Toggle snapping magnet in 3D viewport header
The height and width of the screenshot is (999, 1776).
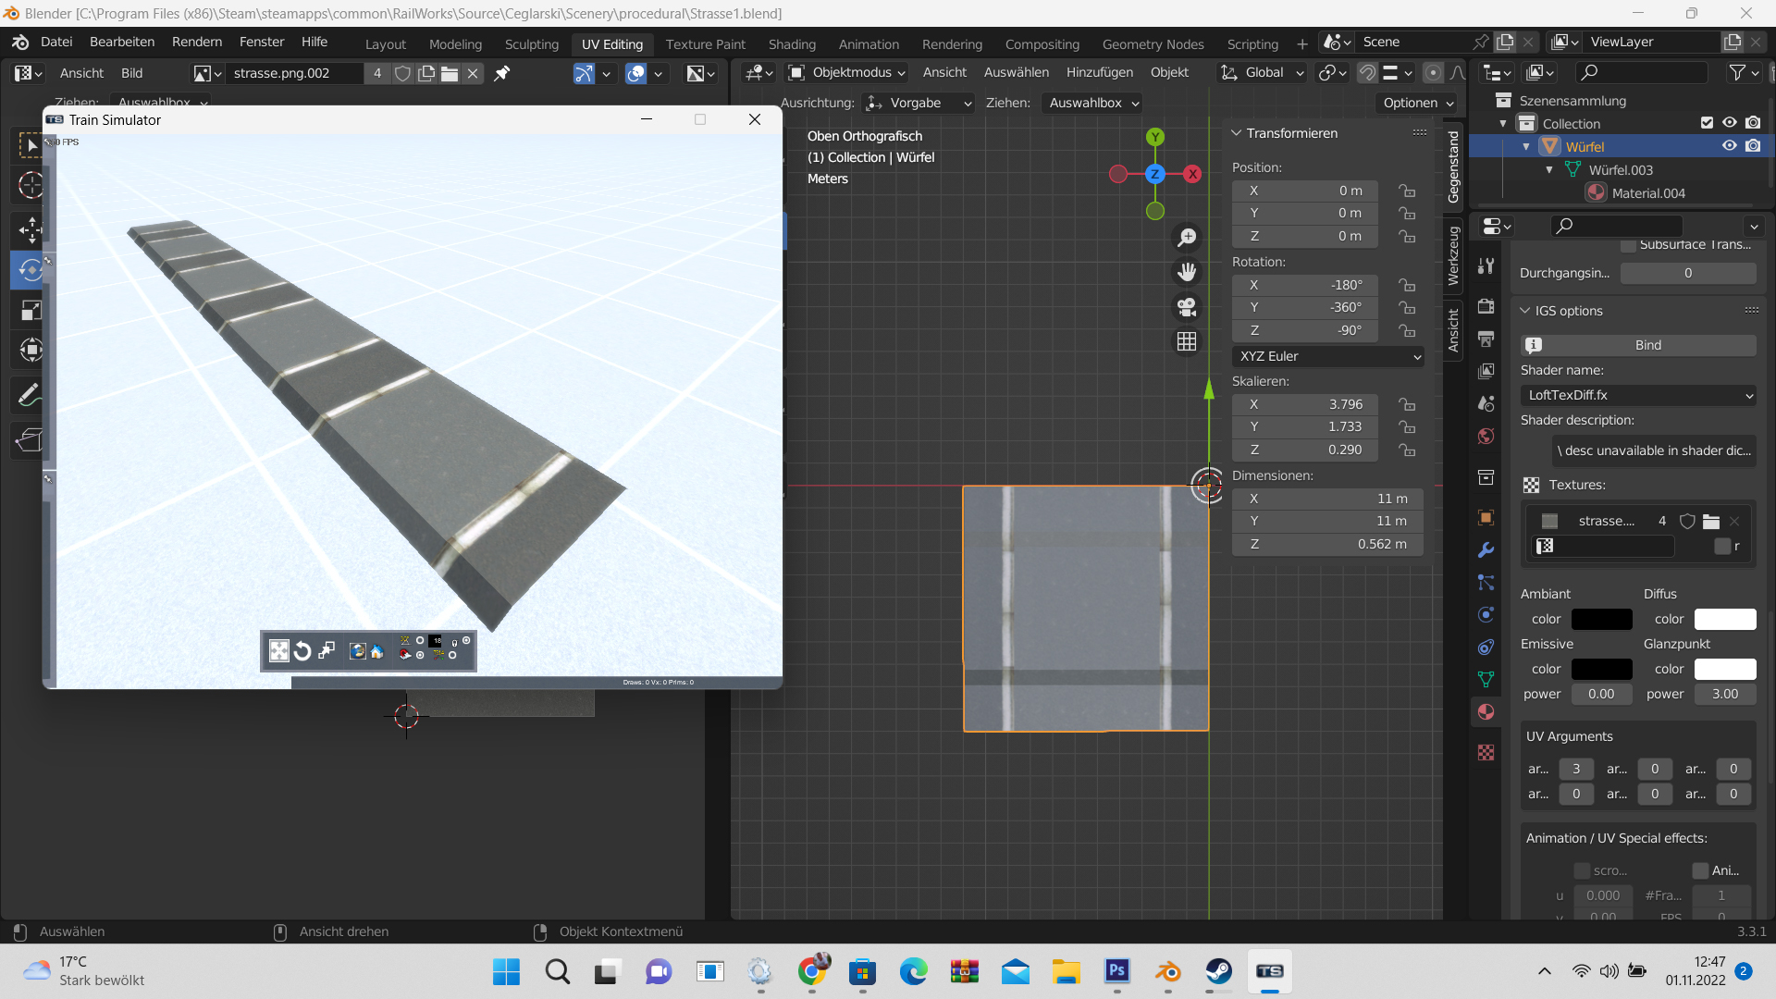[x=1367, y=72]
